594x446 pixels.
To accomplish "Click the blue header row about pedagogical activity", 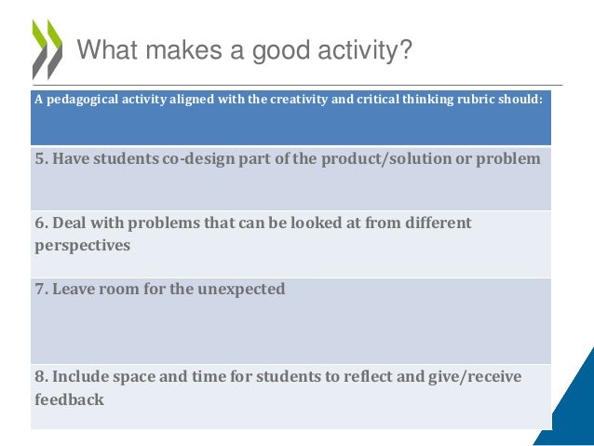I will pos(290,118).
